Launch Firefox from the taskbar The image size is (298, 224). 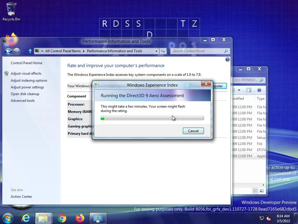80,218
